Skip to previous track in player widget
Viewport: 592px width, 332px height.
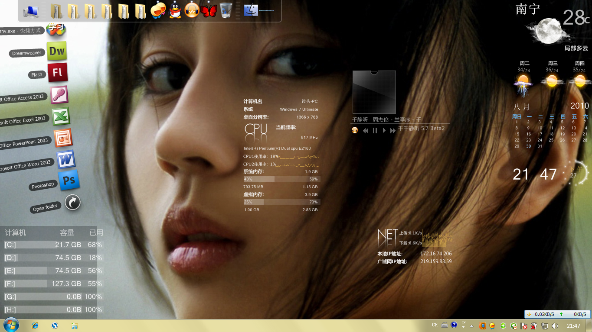(x=366, y=130)
